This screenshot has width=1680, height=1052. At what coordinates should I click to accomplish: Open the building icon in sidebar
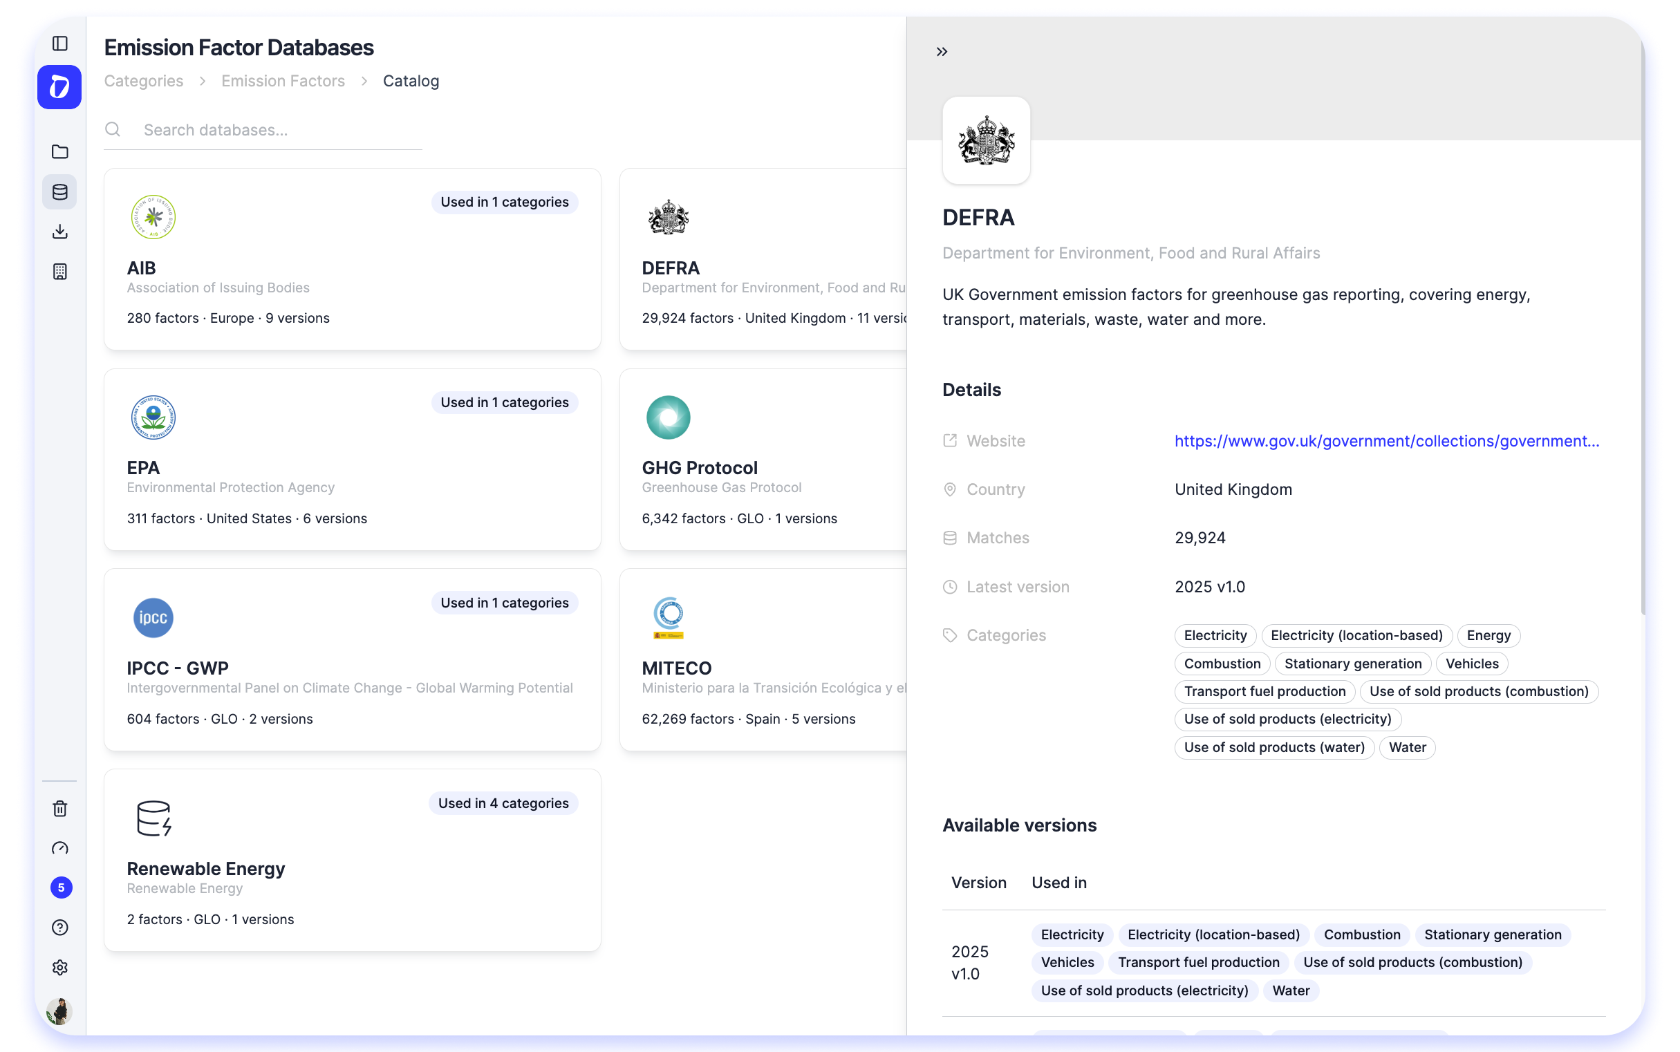(x=60, y=272)
